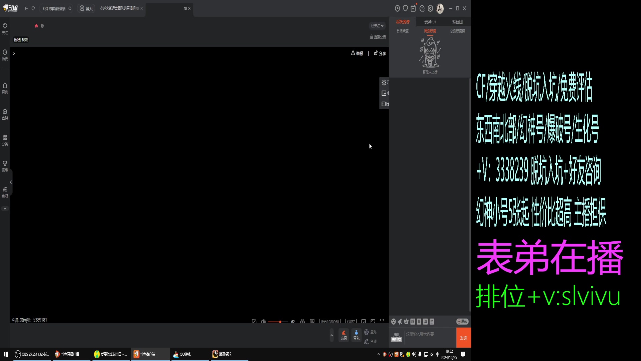Go back with the left arrow button

(26, 8)
